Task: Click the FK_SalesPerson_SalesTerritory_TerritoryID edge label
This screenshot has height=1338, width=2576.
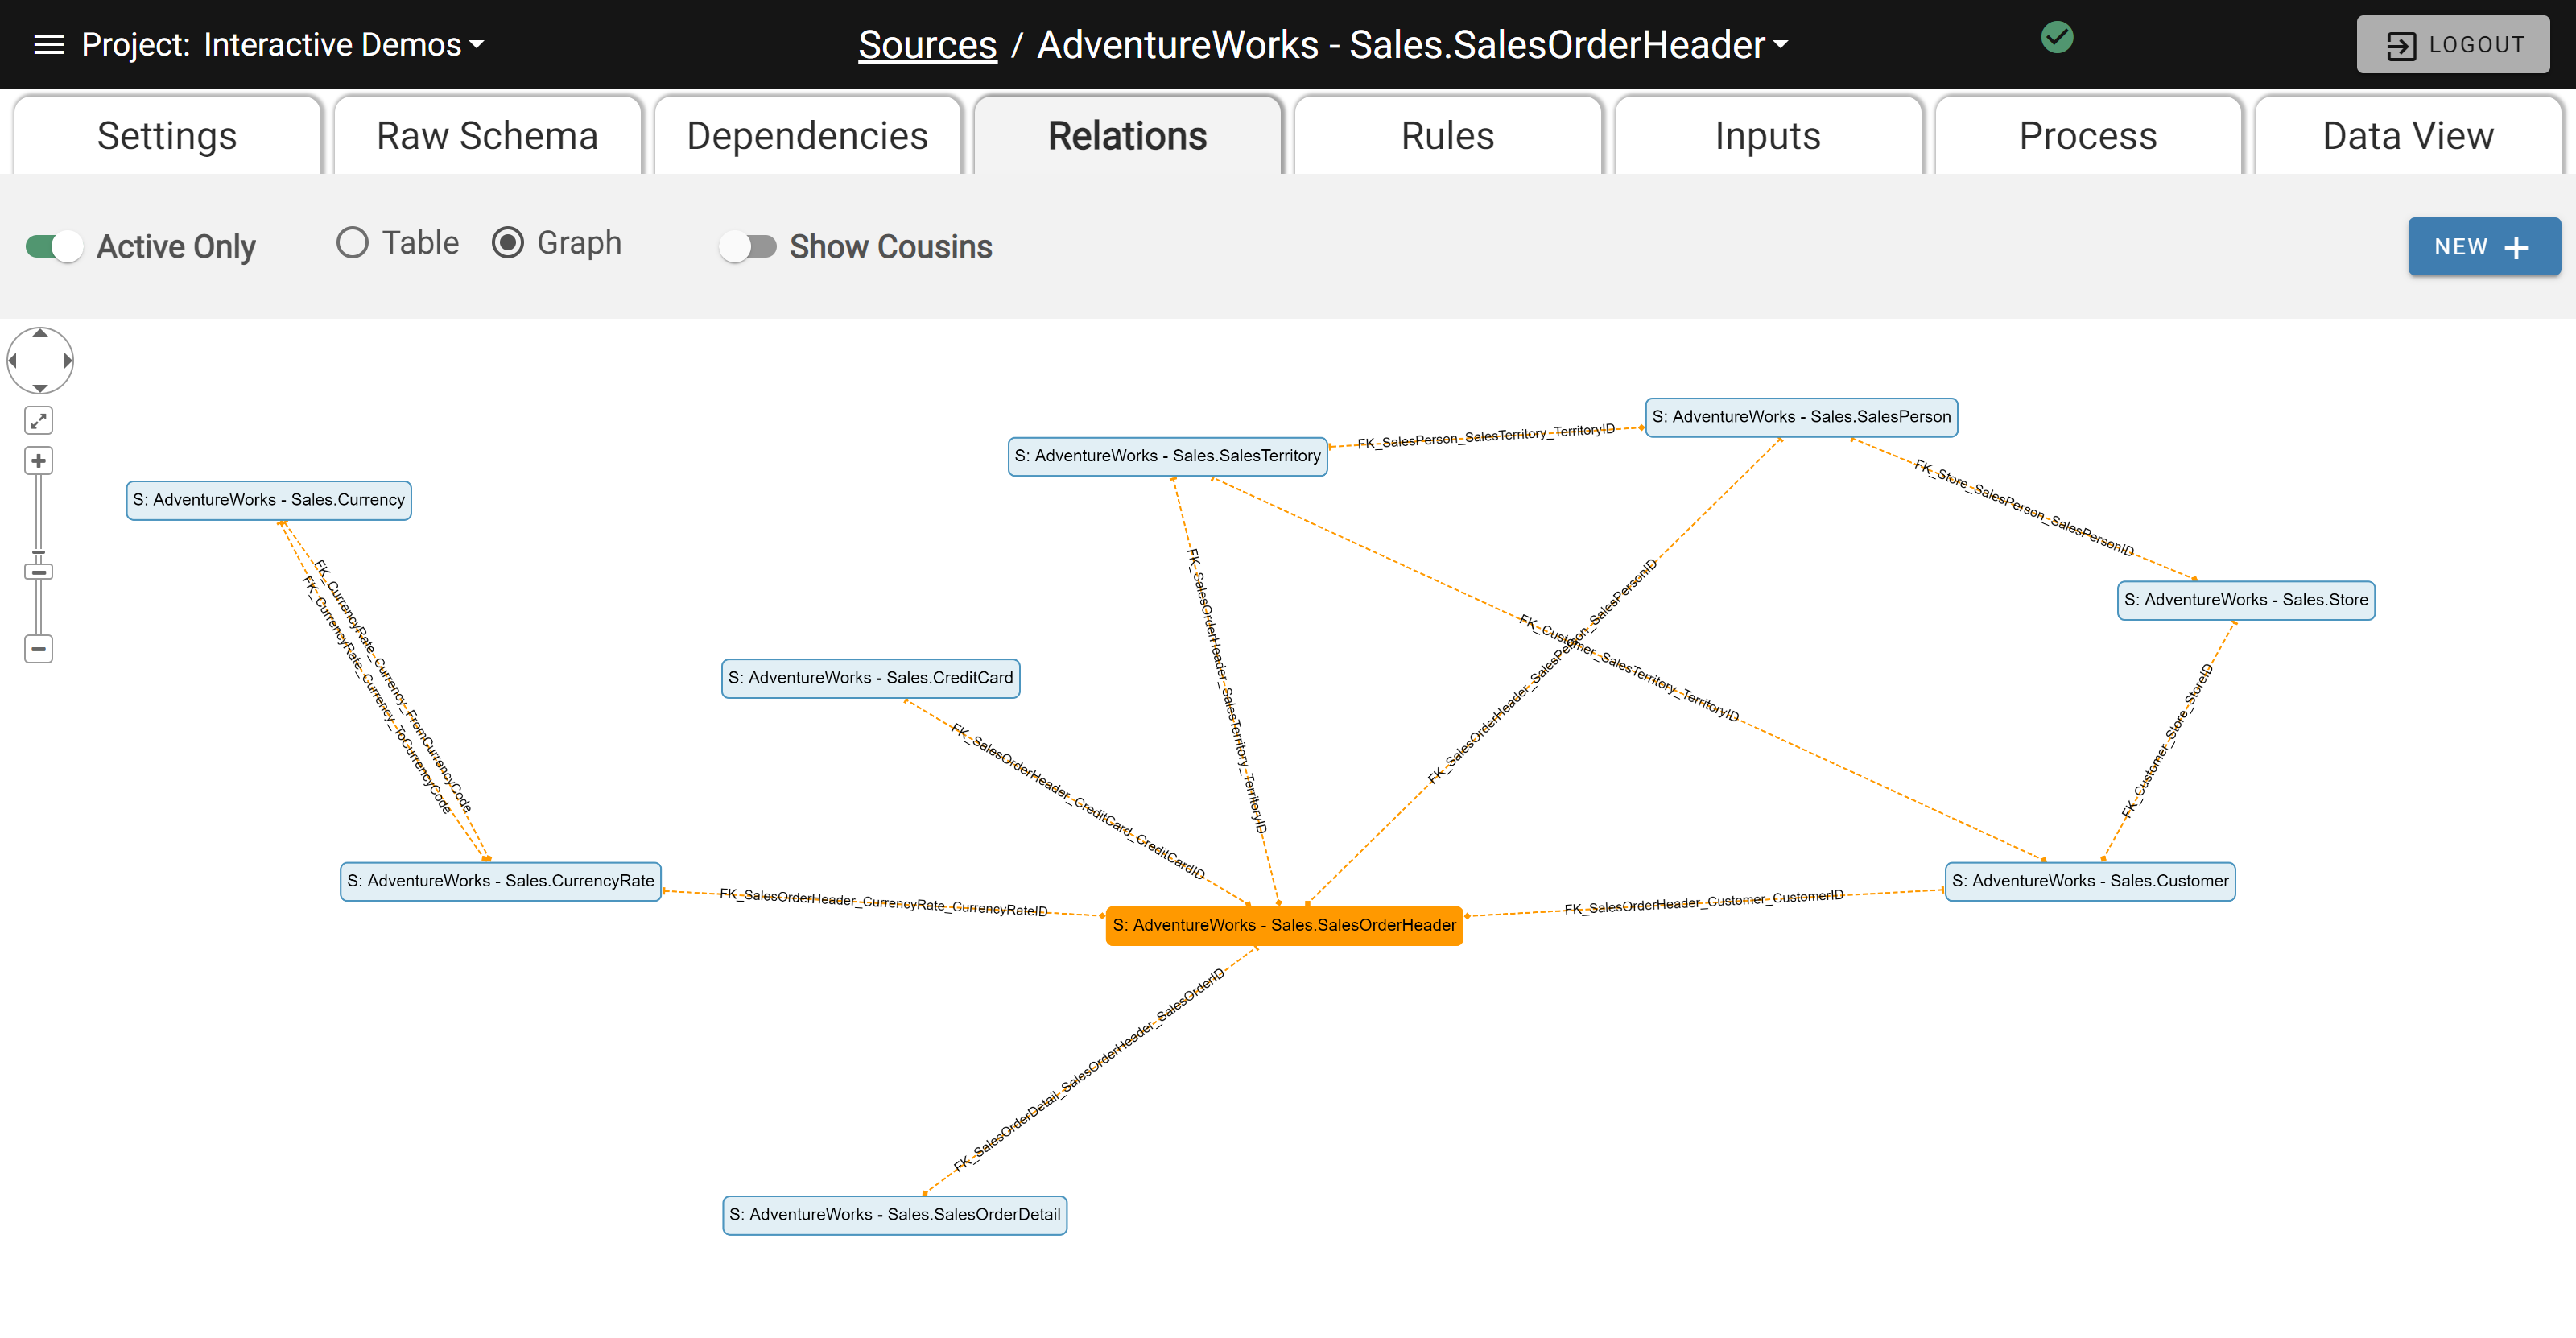Action: pyautogui.click(x=1485, y=436)
